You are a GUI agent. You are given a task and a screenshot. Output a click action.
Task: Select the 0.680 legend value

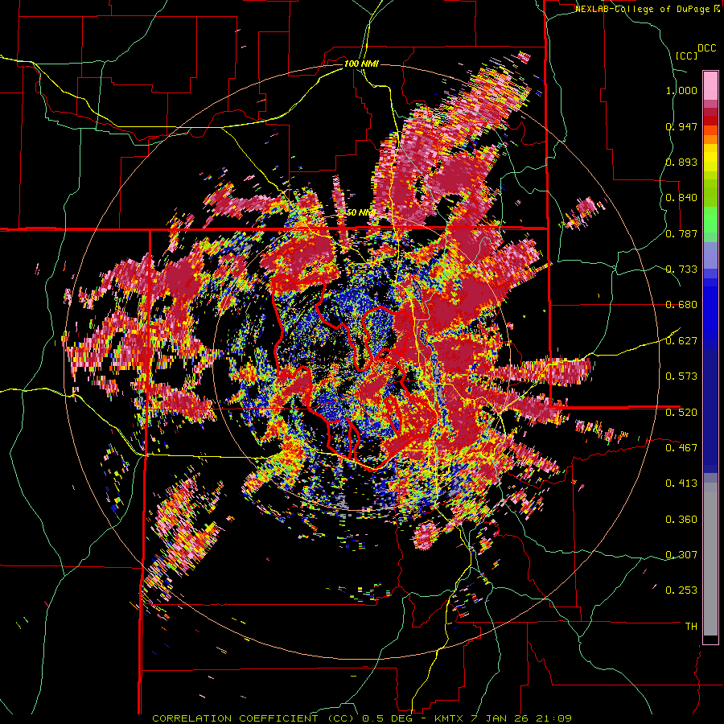[681, 305]
